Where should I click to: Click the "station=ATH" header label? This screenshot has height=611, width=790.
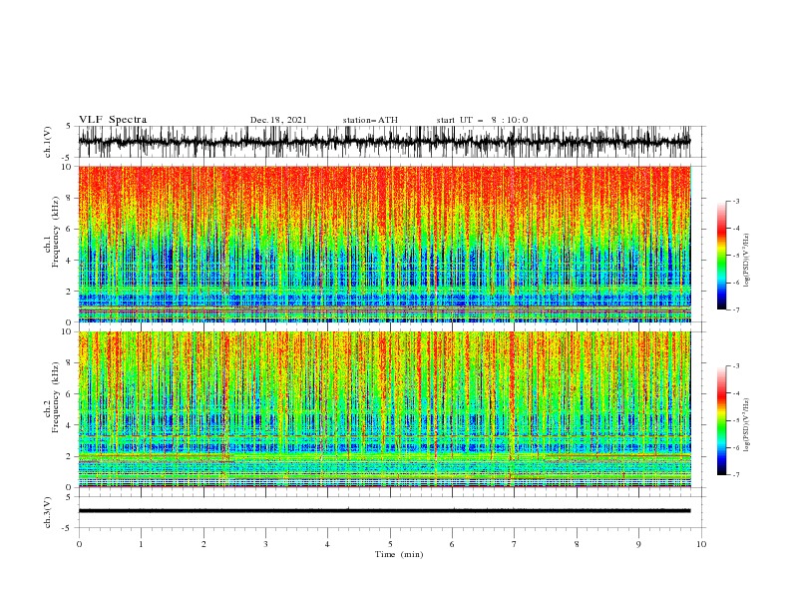tap(370, 120)
